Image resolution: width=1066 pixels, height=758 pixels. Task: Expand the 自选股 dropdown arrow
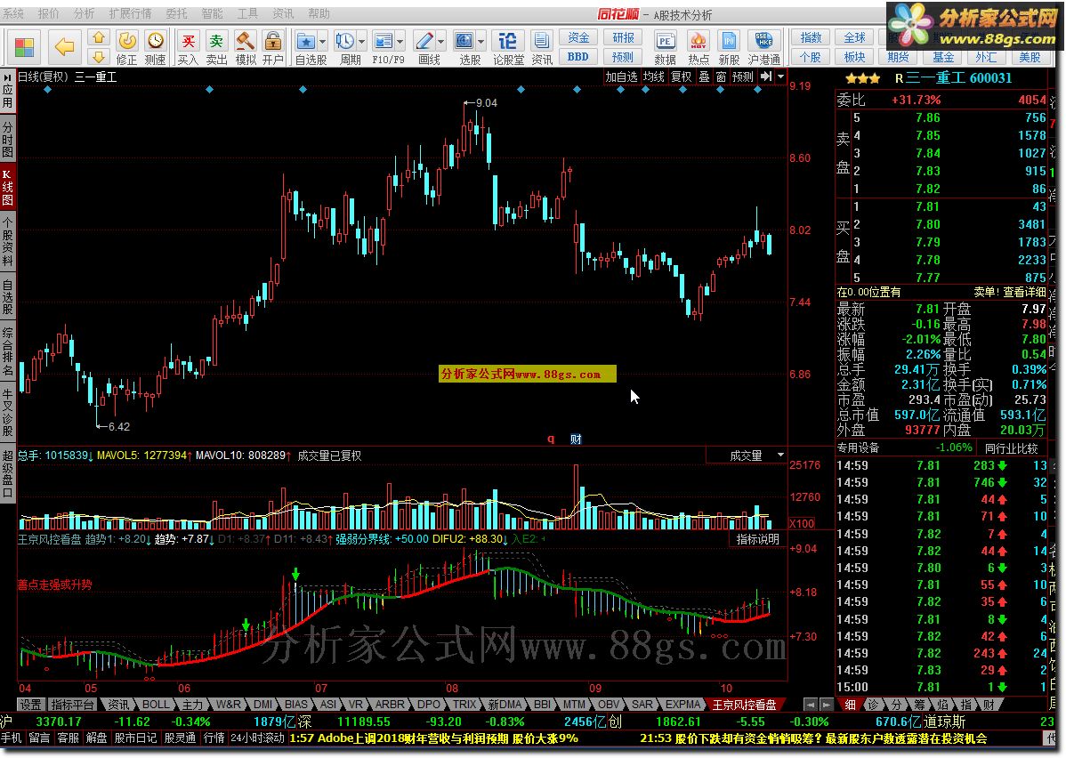coord(323,42)
